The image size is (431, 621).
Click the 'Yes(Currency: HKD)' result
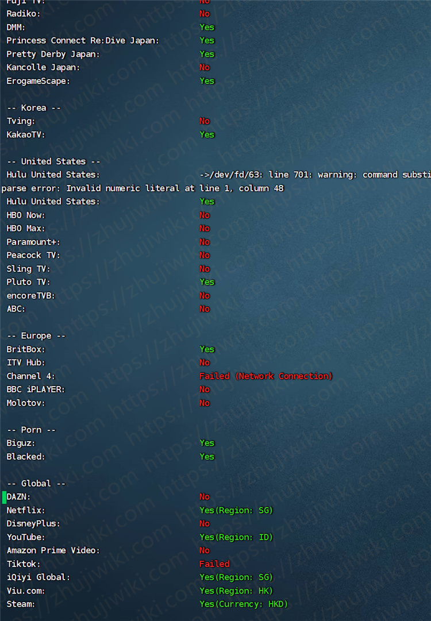click(244, 604)
